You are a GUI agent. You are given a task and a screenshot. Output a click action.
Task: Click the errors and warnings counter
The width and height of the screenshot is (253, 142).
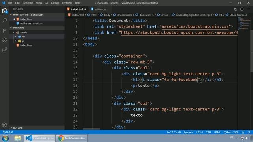coord(8,132)
